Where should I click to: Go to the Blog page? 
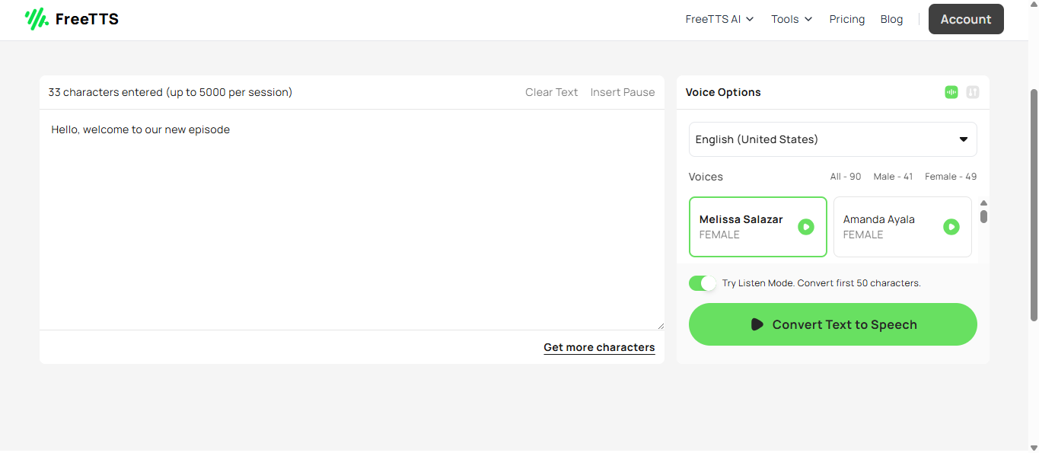[x=891, y=19]
